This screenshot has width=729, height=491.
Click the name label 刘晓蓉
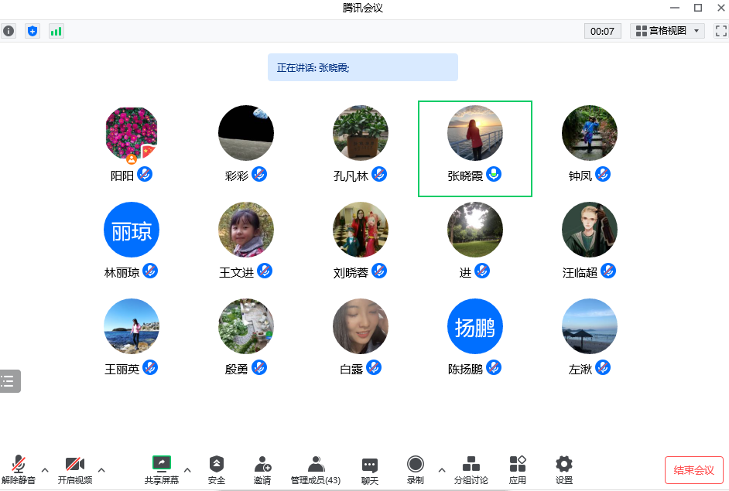click(x=351, y=272)
